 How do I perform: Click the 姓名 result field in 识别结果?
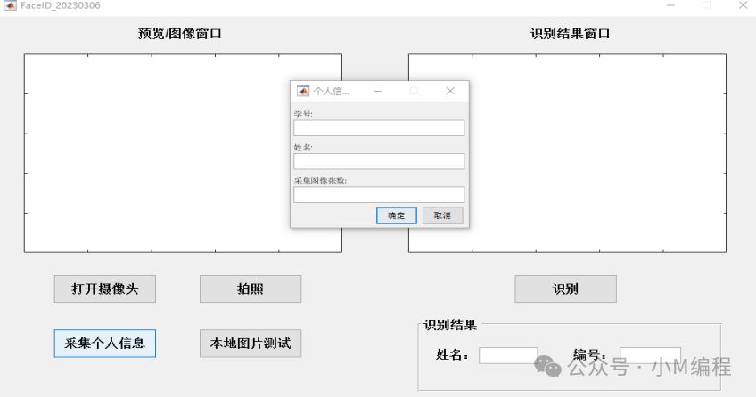coord(508,356)
